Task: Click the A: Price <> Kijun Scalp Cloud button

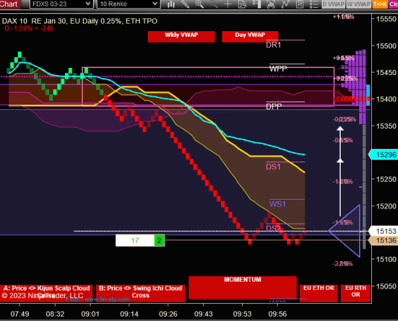Action: coord(46,293)
